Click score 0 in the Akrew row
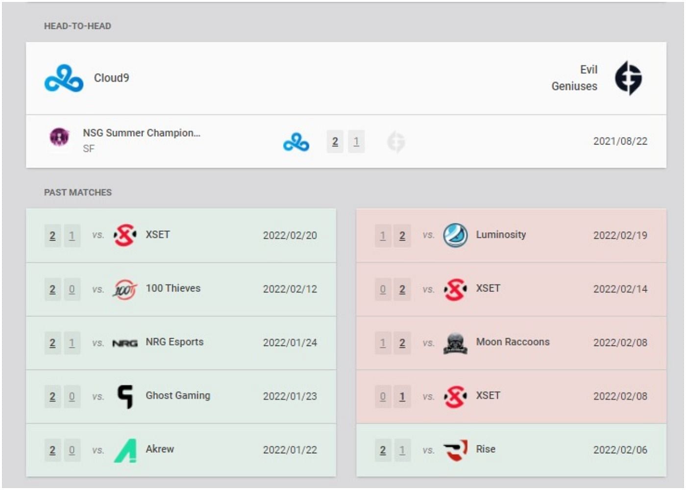Image resolution: width=686 pixels, height=490 pixels. pyautogui.click(x=72, y=450)
